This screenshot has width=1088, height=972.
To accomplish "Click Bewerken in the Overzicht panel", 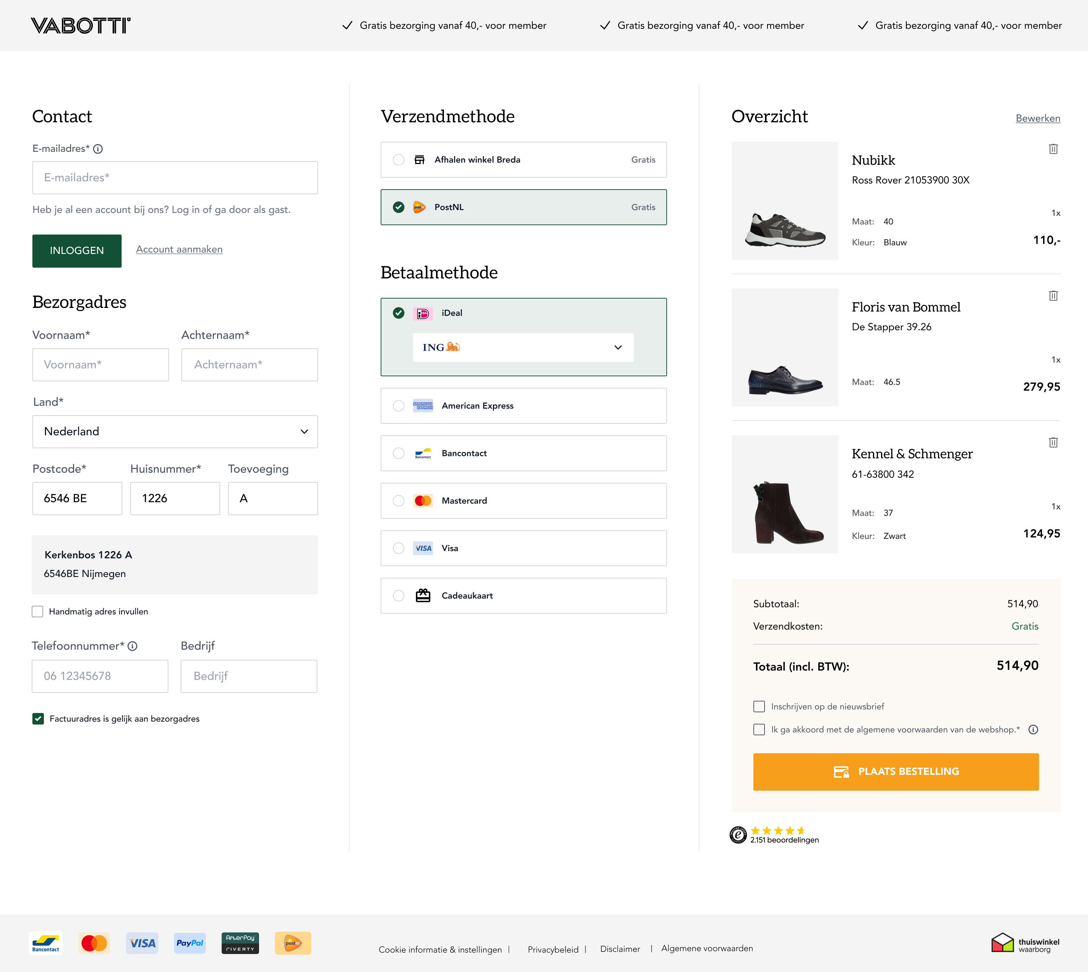I will coord(1038,118).
